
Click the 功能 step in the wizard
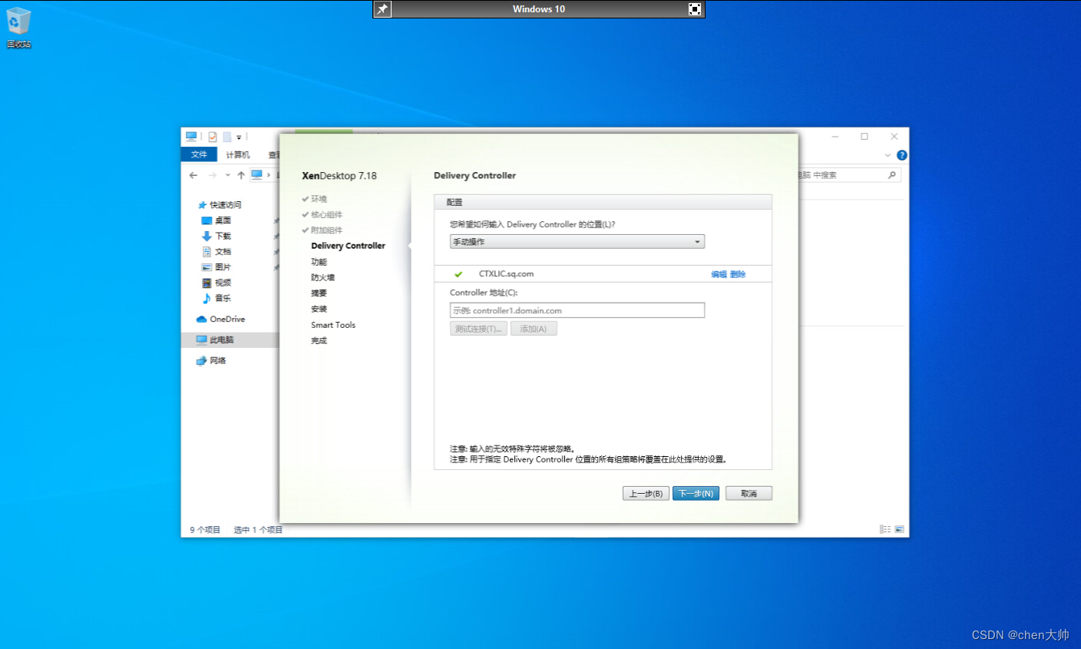click(319, 262)
